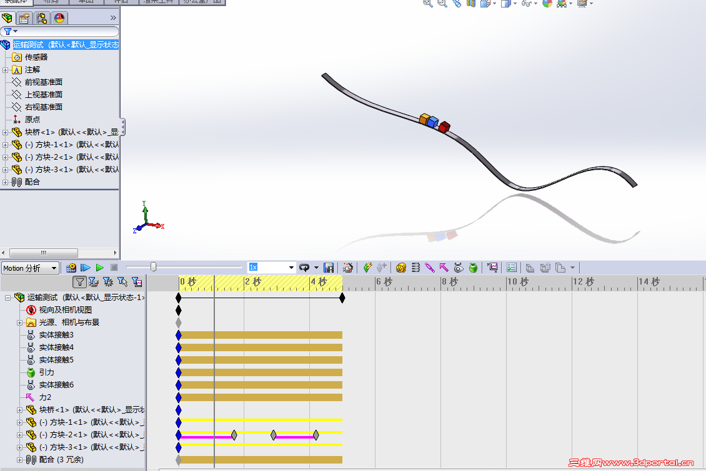Click the blue cube in the 3D view

[433, 122]
